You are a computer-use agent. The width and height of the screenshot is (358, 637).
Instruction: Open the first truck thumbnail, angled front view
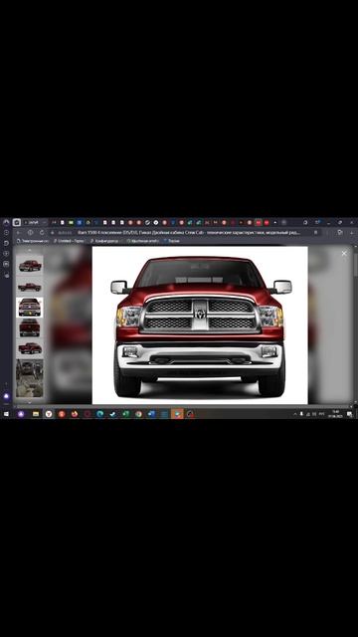(30, 266)
